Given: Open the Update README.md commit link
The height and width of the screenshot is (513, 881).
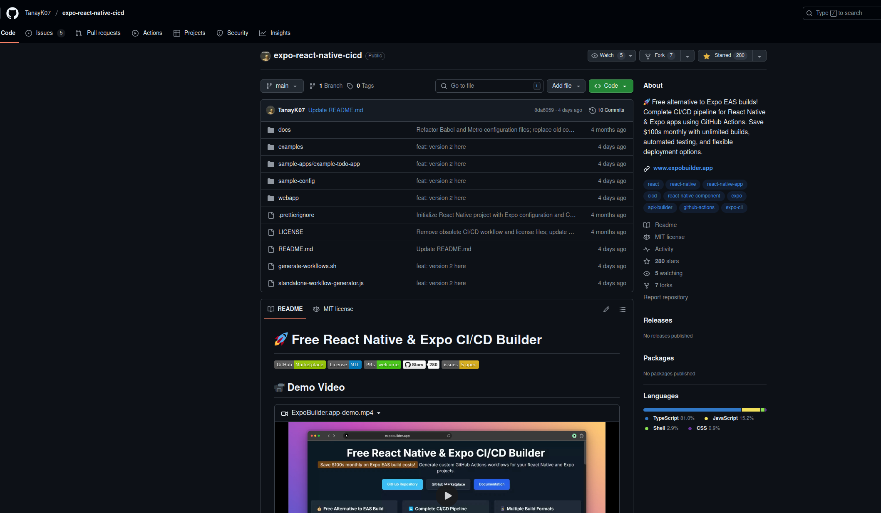Looking at the screenshot, I should click(335, 110).
